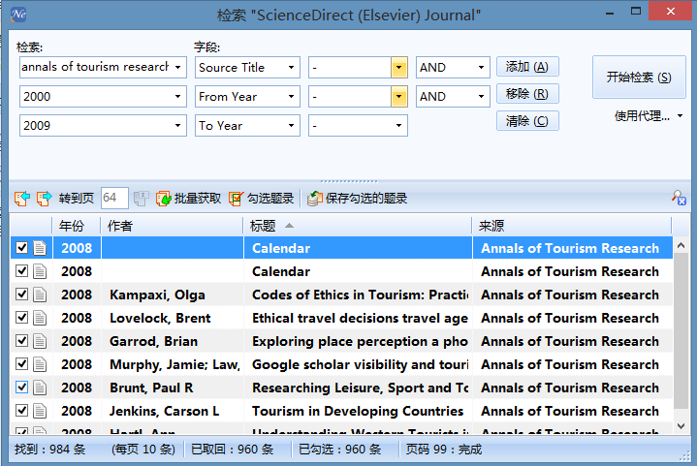Open the To Year field dropdown

(291, 126)
